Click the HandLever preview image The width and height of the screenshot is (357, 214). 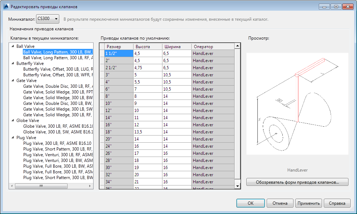tap(297, 104)
